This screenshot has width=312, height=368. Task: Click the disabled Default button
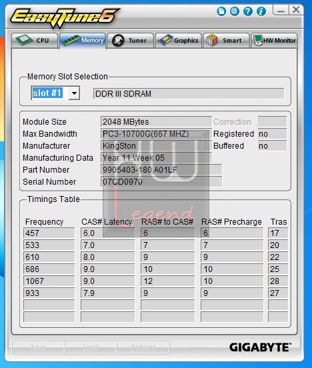143,347
